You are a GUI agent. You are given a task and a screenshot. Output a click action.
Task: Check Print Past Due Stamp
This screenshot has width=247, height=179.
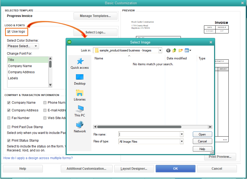point(9,127)
